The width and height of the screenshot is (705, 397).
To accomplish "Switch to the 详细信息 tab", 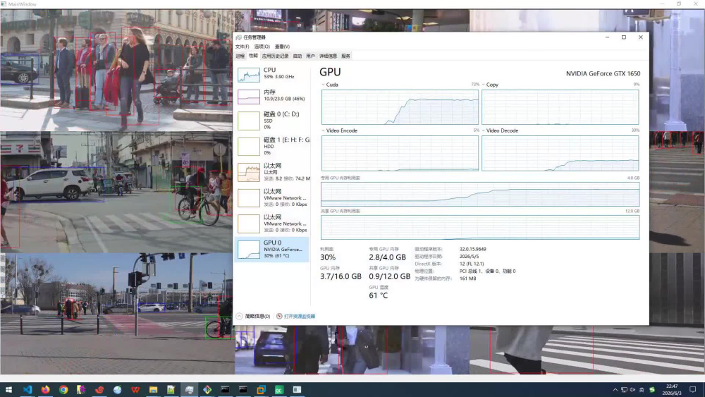I will tap(328, 56).
